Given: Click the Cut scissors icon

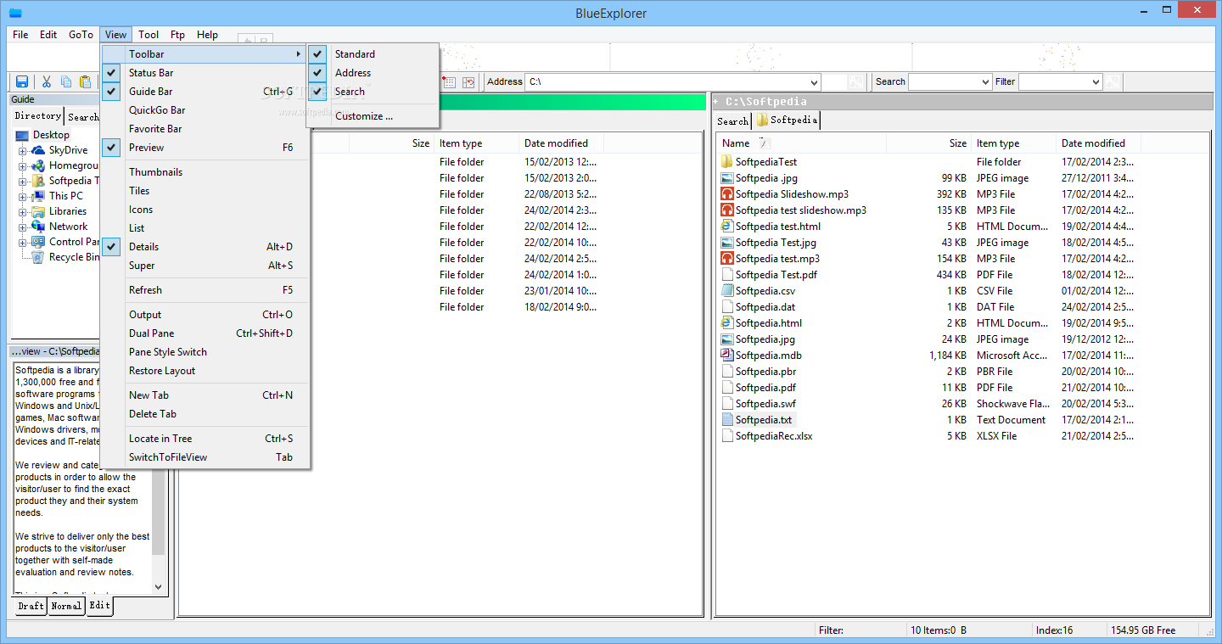Looking at the screenshot, I should click(47, 81).
